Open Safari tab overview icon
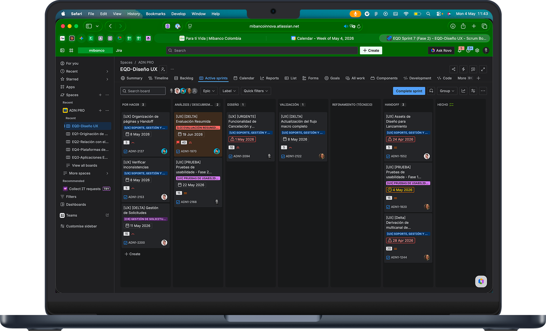Screen dimensions: 546x331 pos(484,26)
